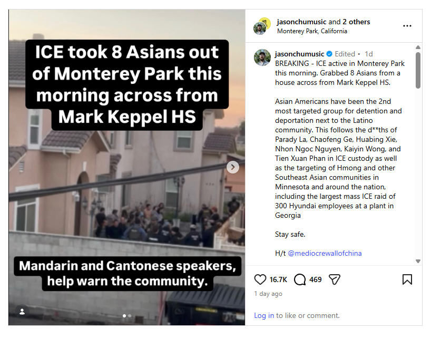Open more options three-dot menu
Image resolution: width=431 pixels, height=338 pixels.
click(407, 26)
